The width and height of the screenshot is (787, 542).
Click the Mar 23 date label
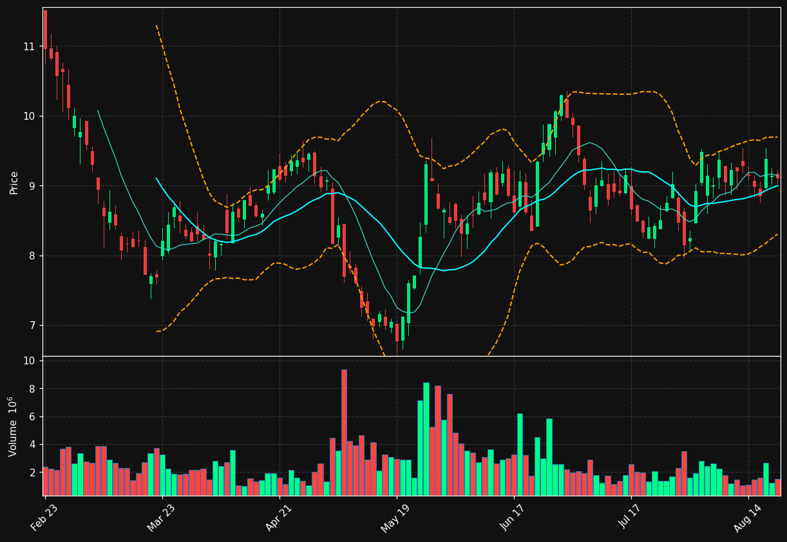pos(161,517)
